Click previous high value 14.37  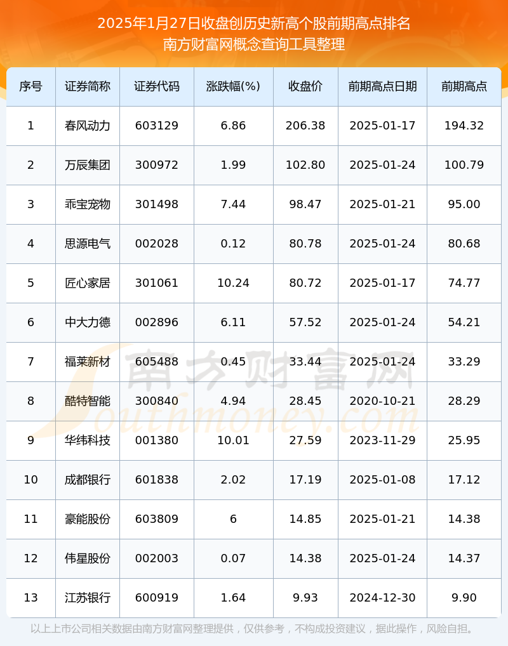click(464, 558)
